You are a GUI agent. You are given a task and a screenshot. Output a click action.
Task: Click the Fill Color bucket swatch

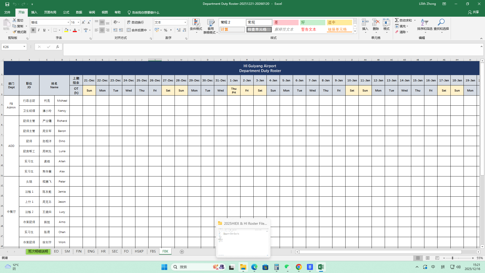[66, 30]
